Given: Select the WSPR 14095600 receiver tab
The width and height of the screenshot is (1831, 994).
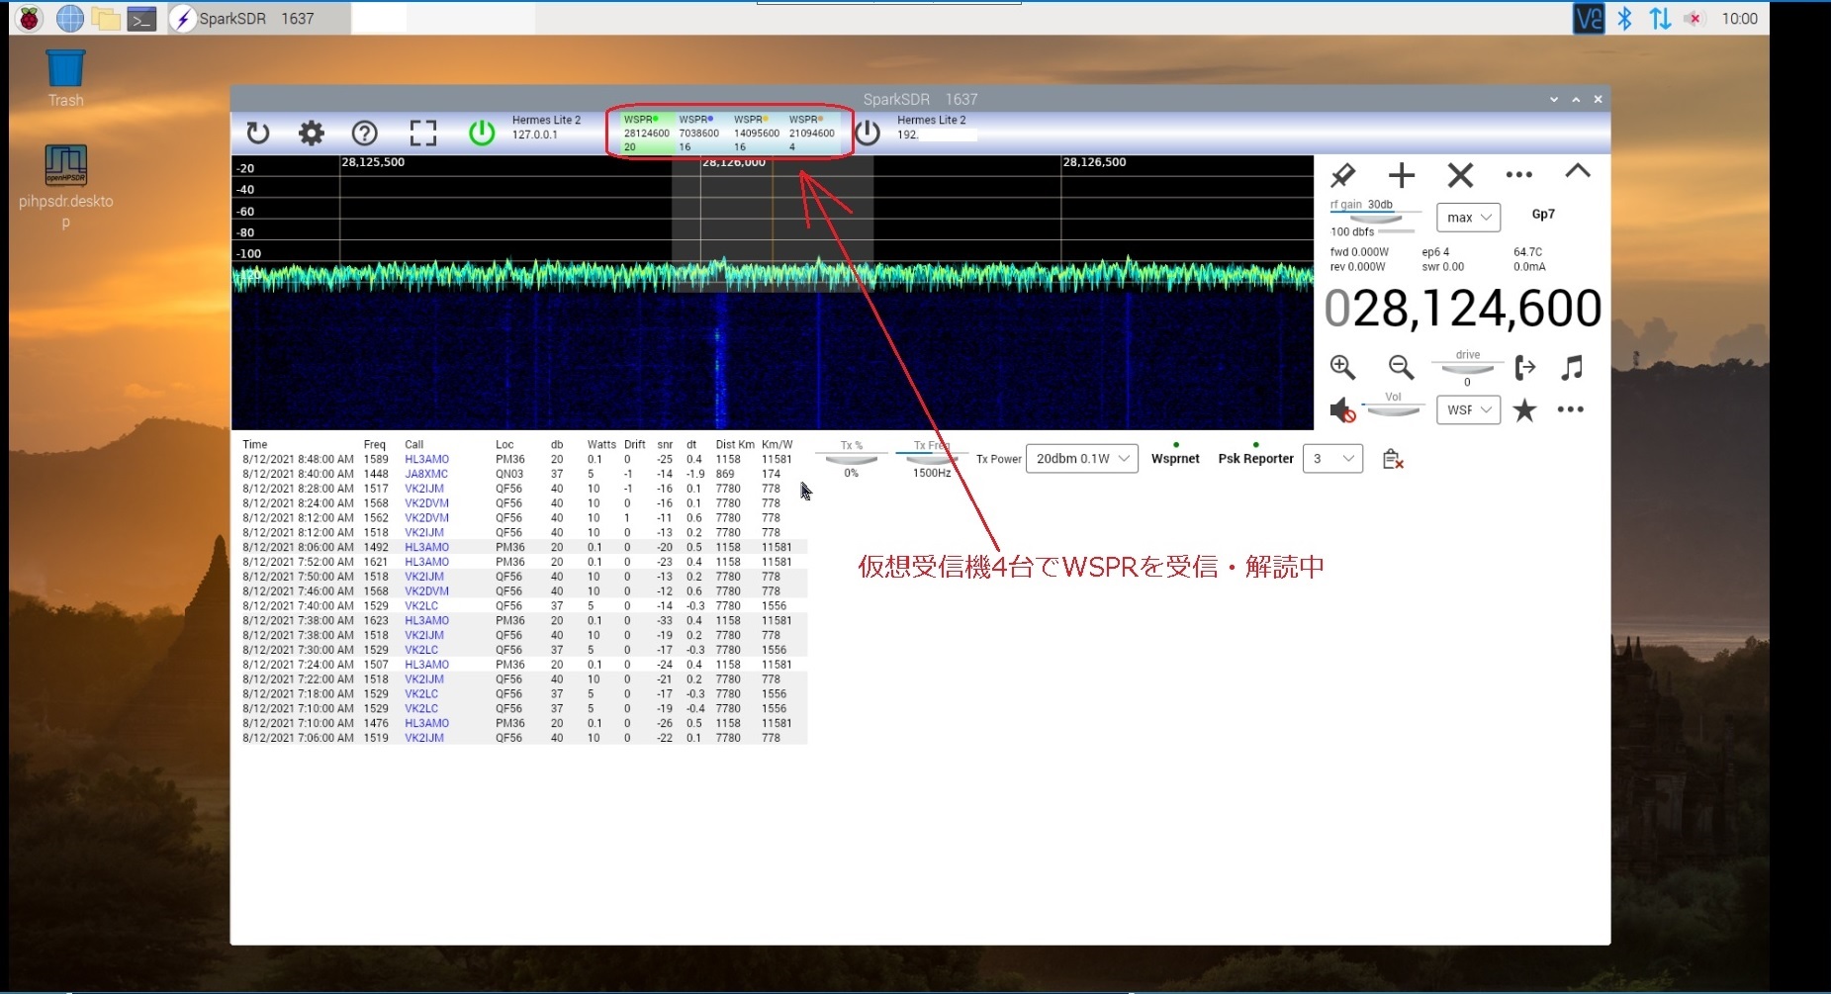Looking at the screenshot, I should (756, 133).
